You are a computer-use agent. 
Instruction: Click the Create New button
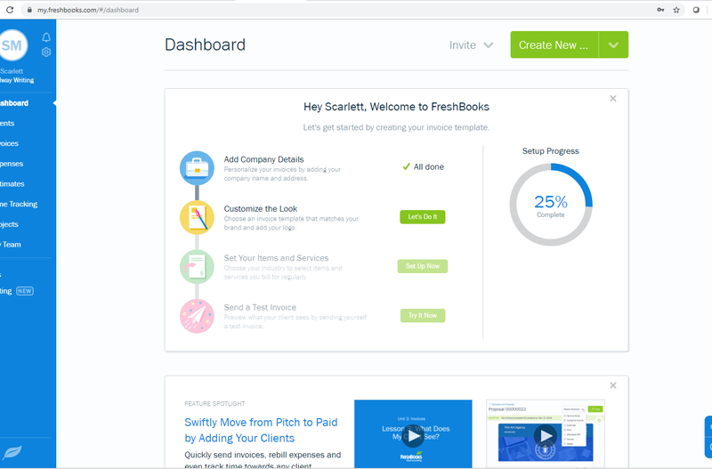(x=554, y=45)
